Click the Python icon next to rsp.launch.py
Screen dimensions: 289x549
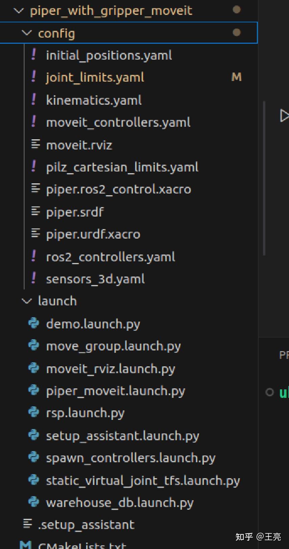pyautogui.click(x=33, y=412)
